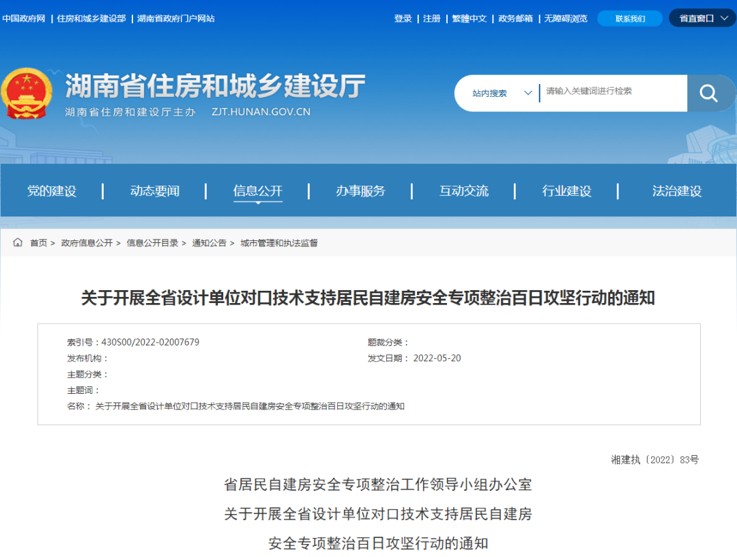Screen dimensions: 737x557
Task: Open the 行业建设 menu
Action: click(x=567, y=191)
